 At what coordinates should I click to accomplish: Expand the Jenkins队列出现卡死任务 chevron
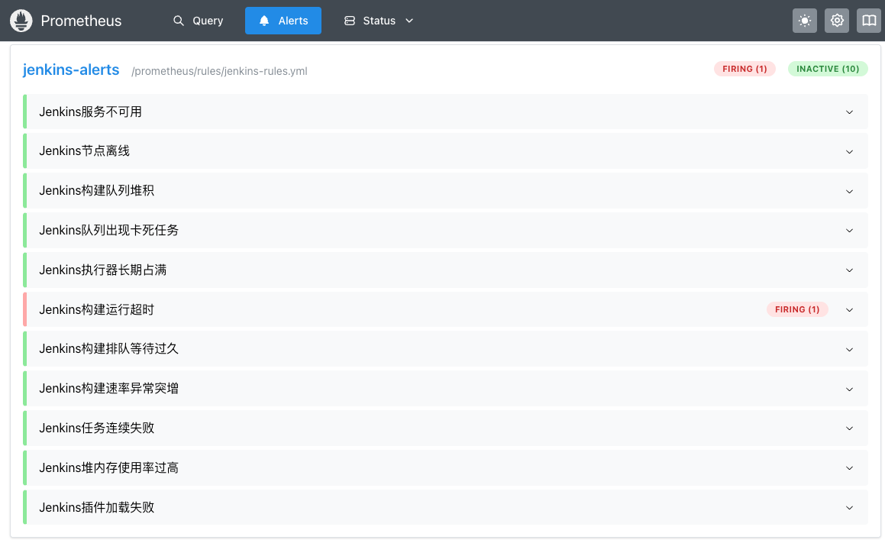(x=849, y=231)
